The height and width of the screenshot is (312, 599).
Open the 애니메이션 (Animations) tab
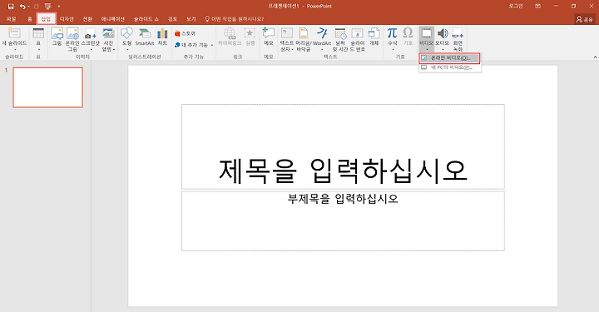coord(112,18)
